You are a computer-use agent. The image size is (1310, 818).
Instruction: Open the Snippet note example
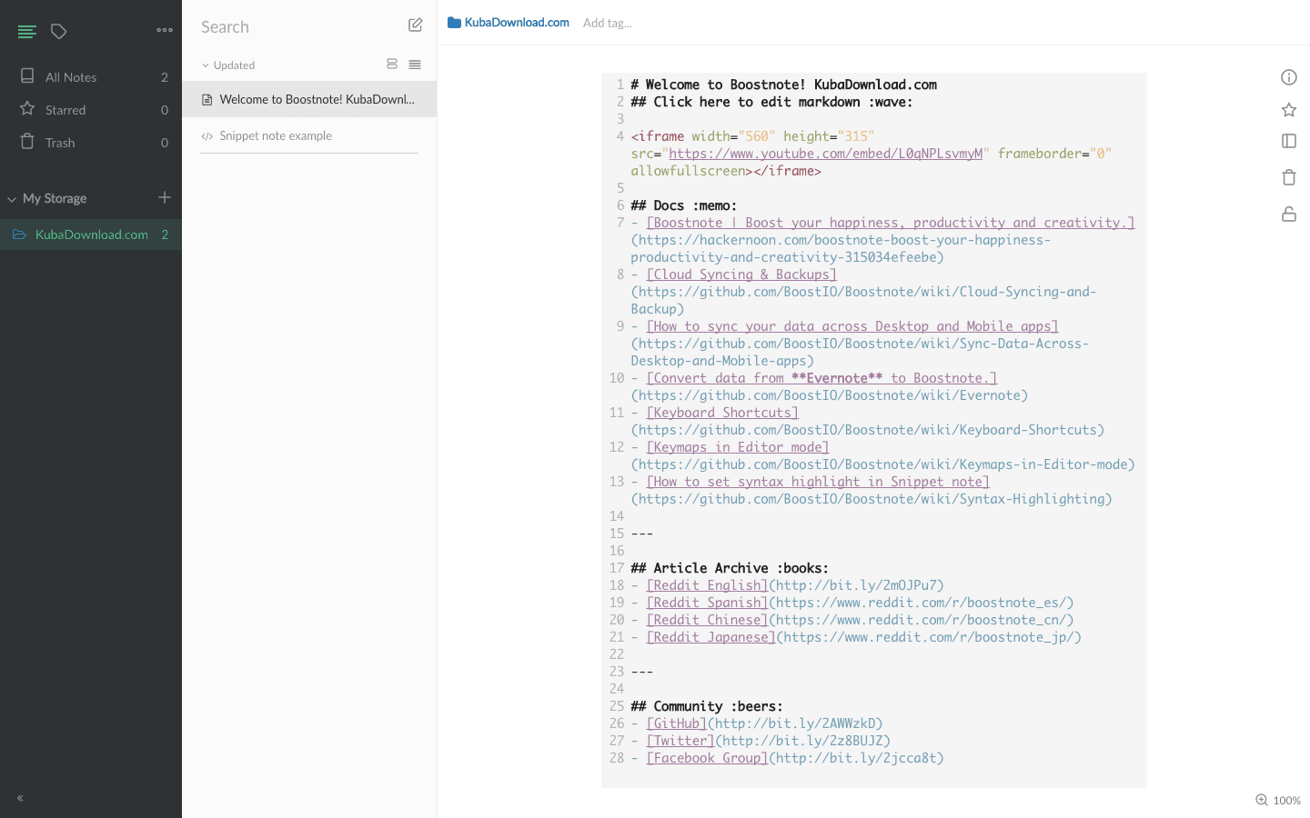[x=309, y=135]
